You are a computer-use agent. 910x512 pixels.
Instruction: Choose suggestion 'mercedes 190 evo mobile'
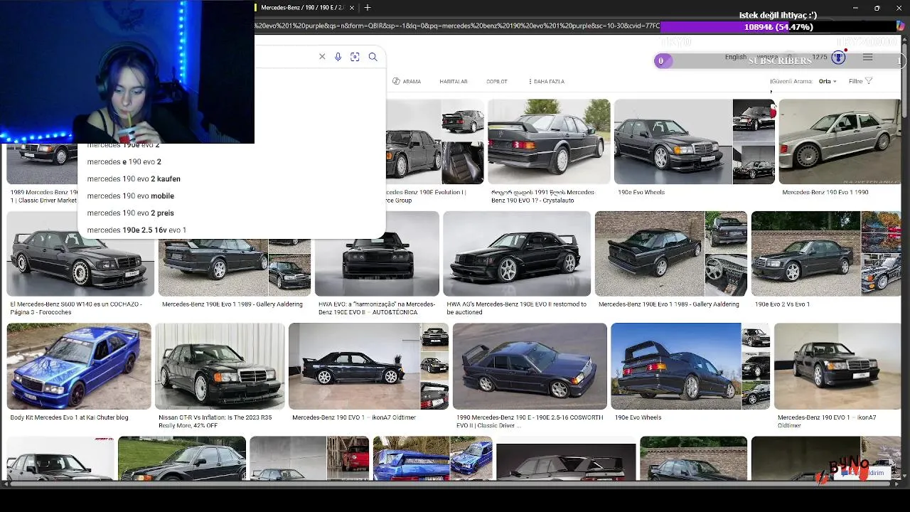(131, 196)
